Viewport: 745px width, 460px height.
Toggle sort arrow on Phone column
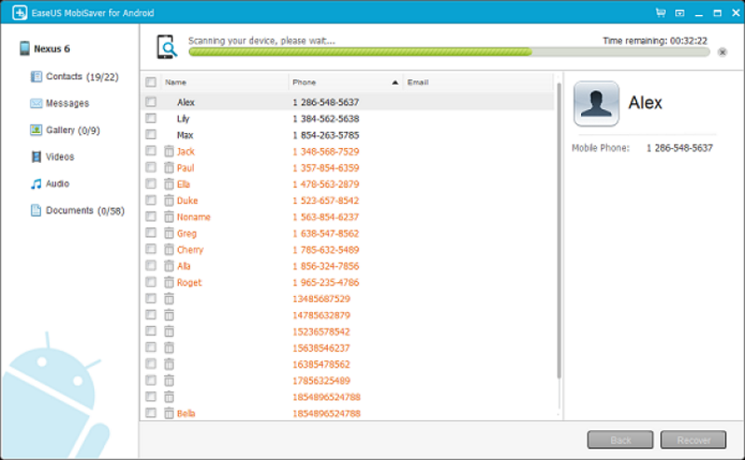(395, 82)
